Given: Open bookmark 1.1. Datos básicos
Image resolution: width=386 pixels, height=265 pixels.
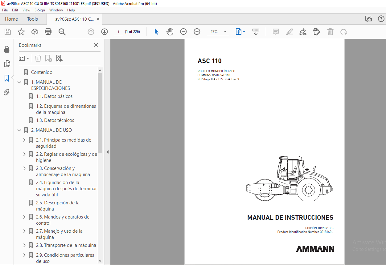Looking at the screenshot, I should tap(54, 96).
